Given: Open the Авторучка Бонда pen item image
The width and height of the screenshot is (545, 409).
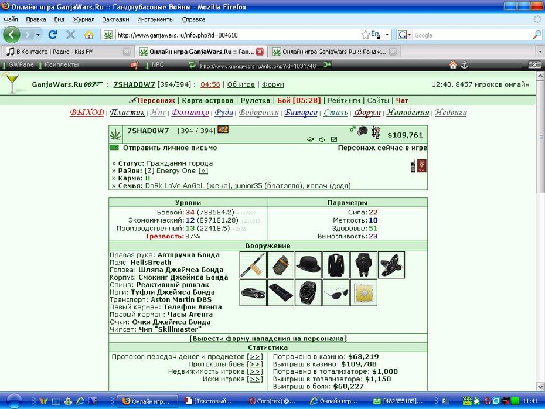Looking at the screenshot, I should (x=253, y=265).
